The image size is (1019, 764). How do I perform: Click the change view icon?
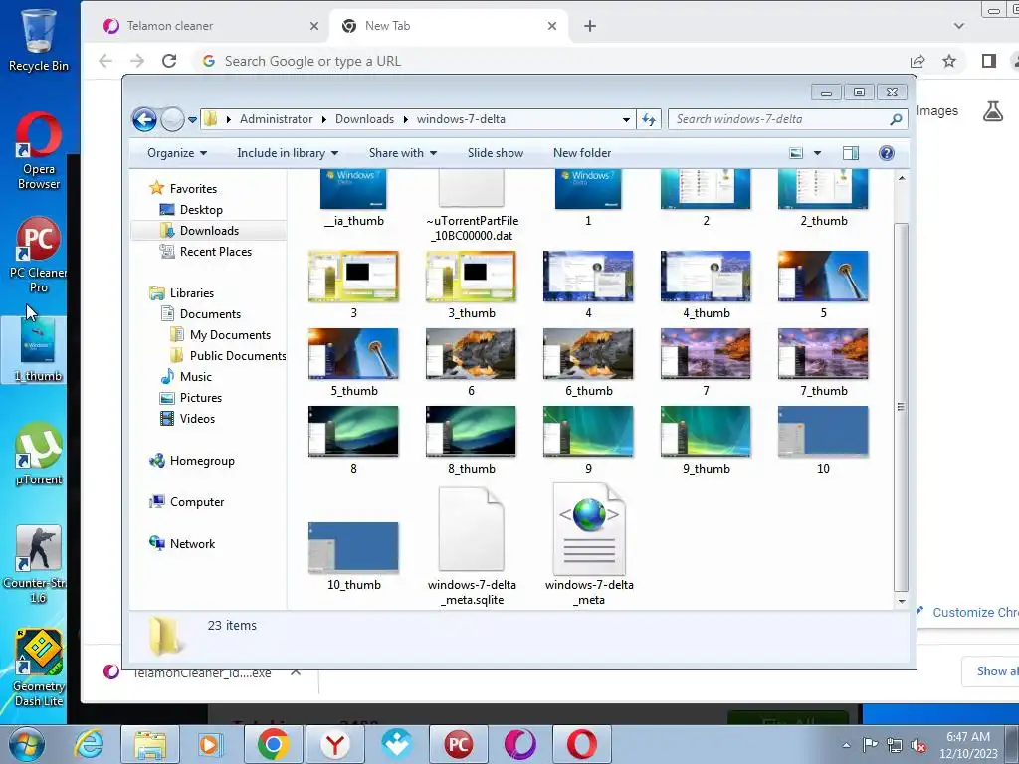[x=796, y=153]
